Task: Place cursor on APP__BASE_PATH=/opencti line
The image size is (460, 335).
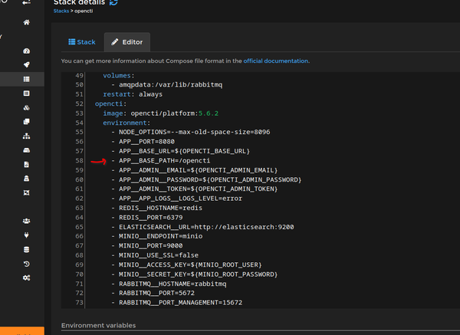Action: pos(161,160)
